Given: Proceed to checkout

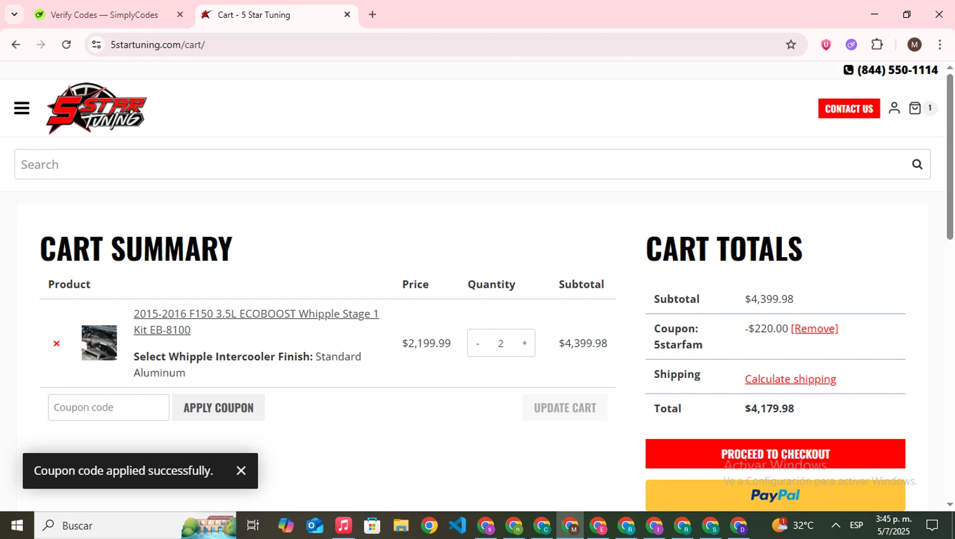Looking at the screenshot, I should pyautogui.click(x=775, y=454).
